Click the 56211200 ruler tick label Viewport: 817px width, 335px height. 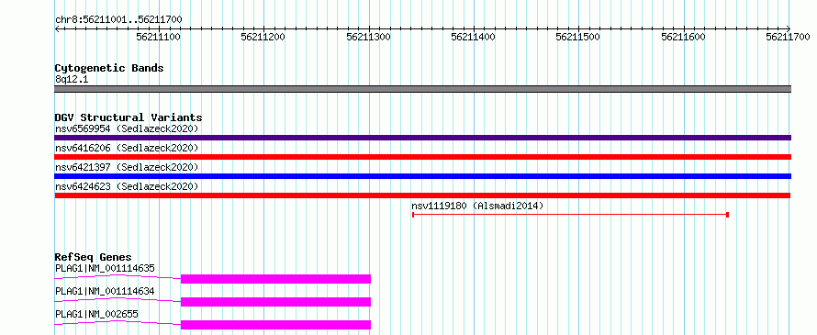pos(263,37)
